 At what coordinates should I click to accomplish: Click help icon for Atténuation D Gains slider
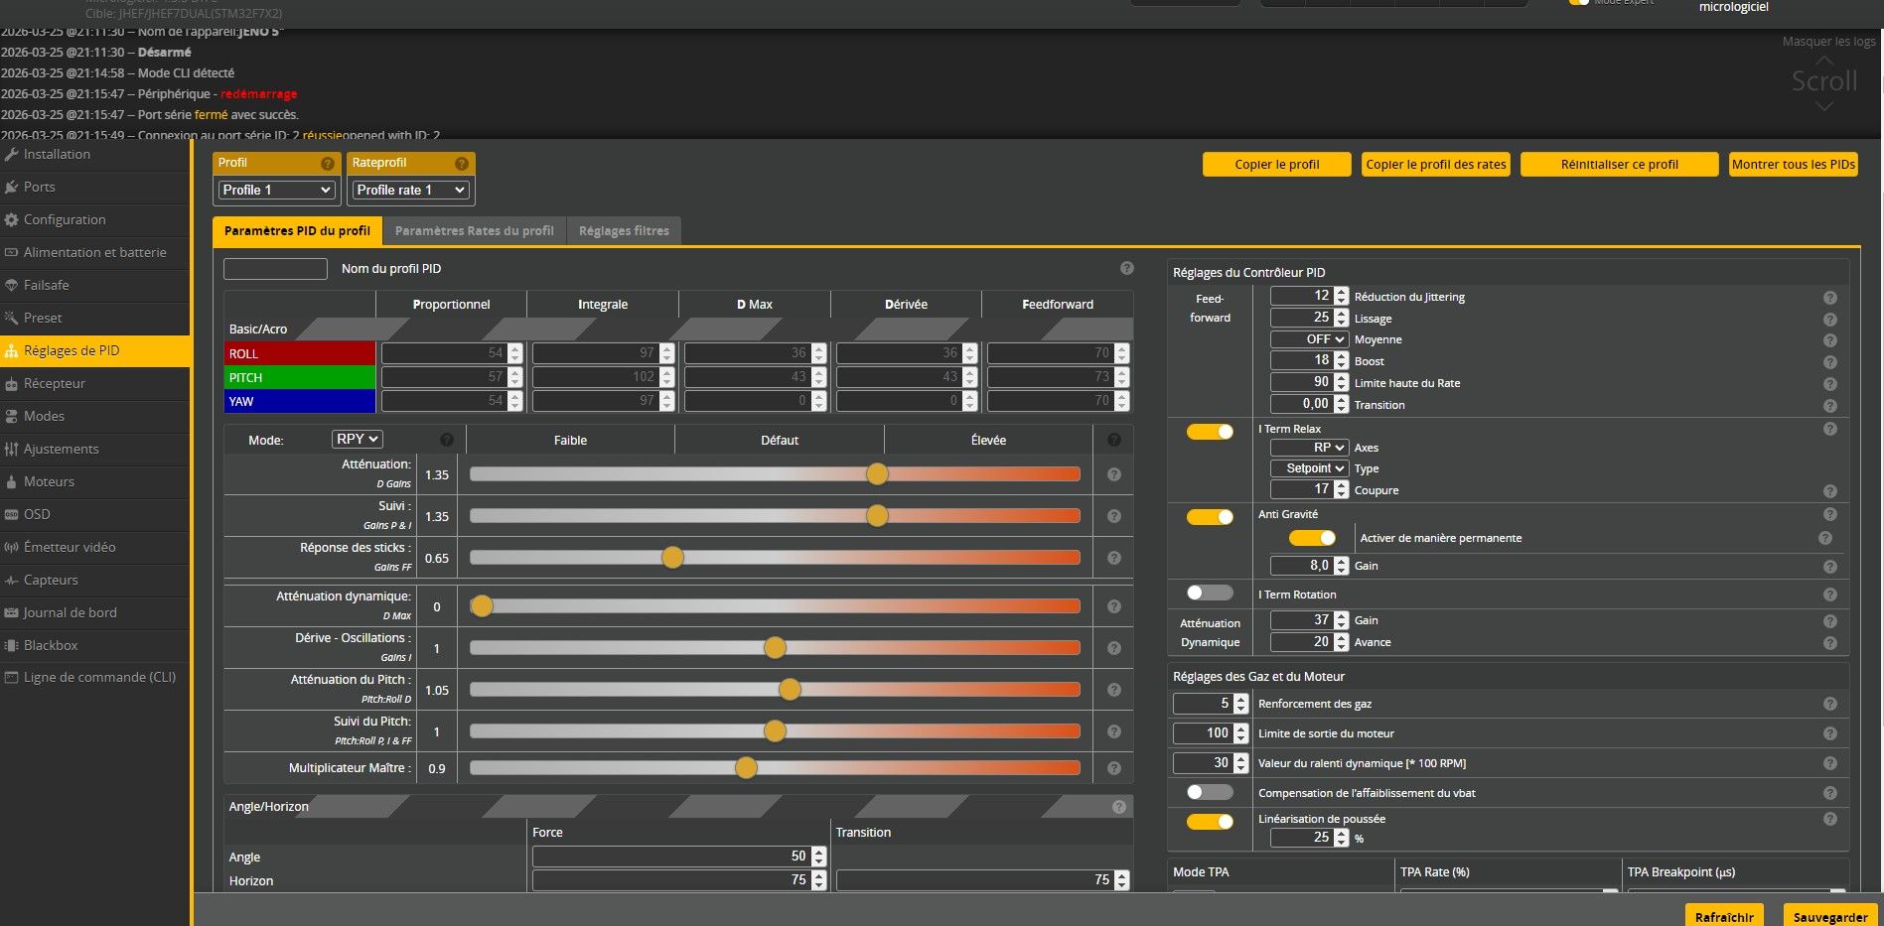[1113, 474]
